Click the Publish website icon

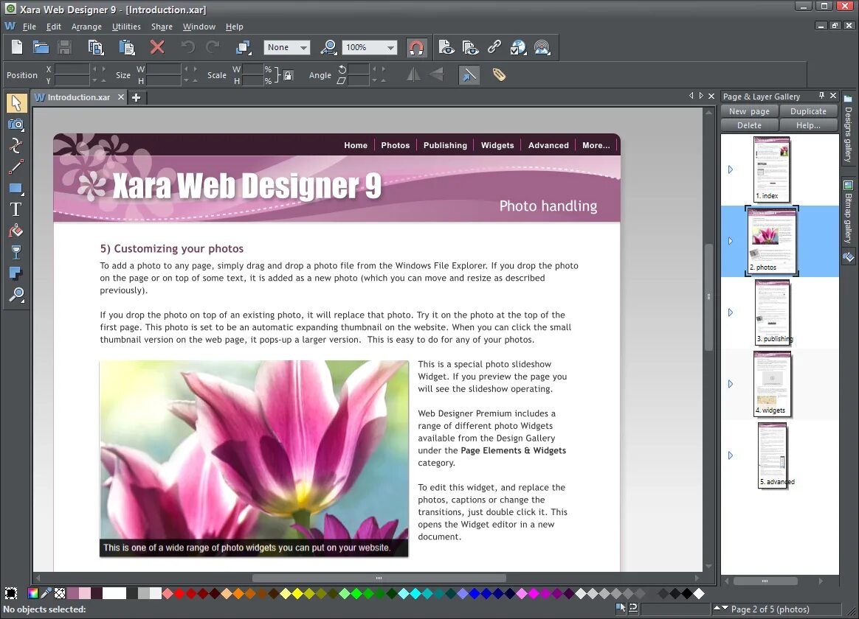(542, 48)
